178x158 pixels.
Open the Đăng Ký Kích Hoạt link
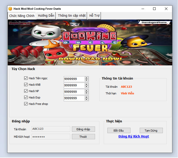click(x=134, y=136)
